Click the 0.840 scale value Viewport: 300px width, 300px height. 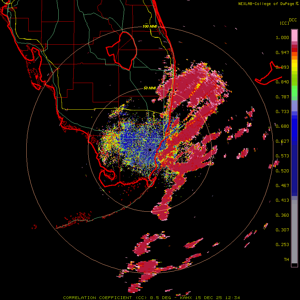pos(282,82)
